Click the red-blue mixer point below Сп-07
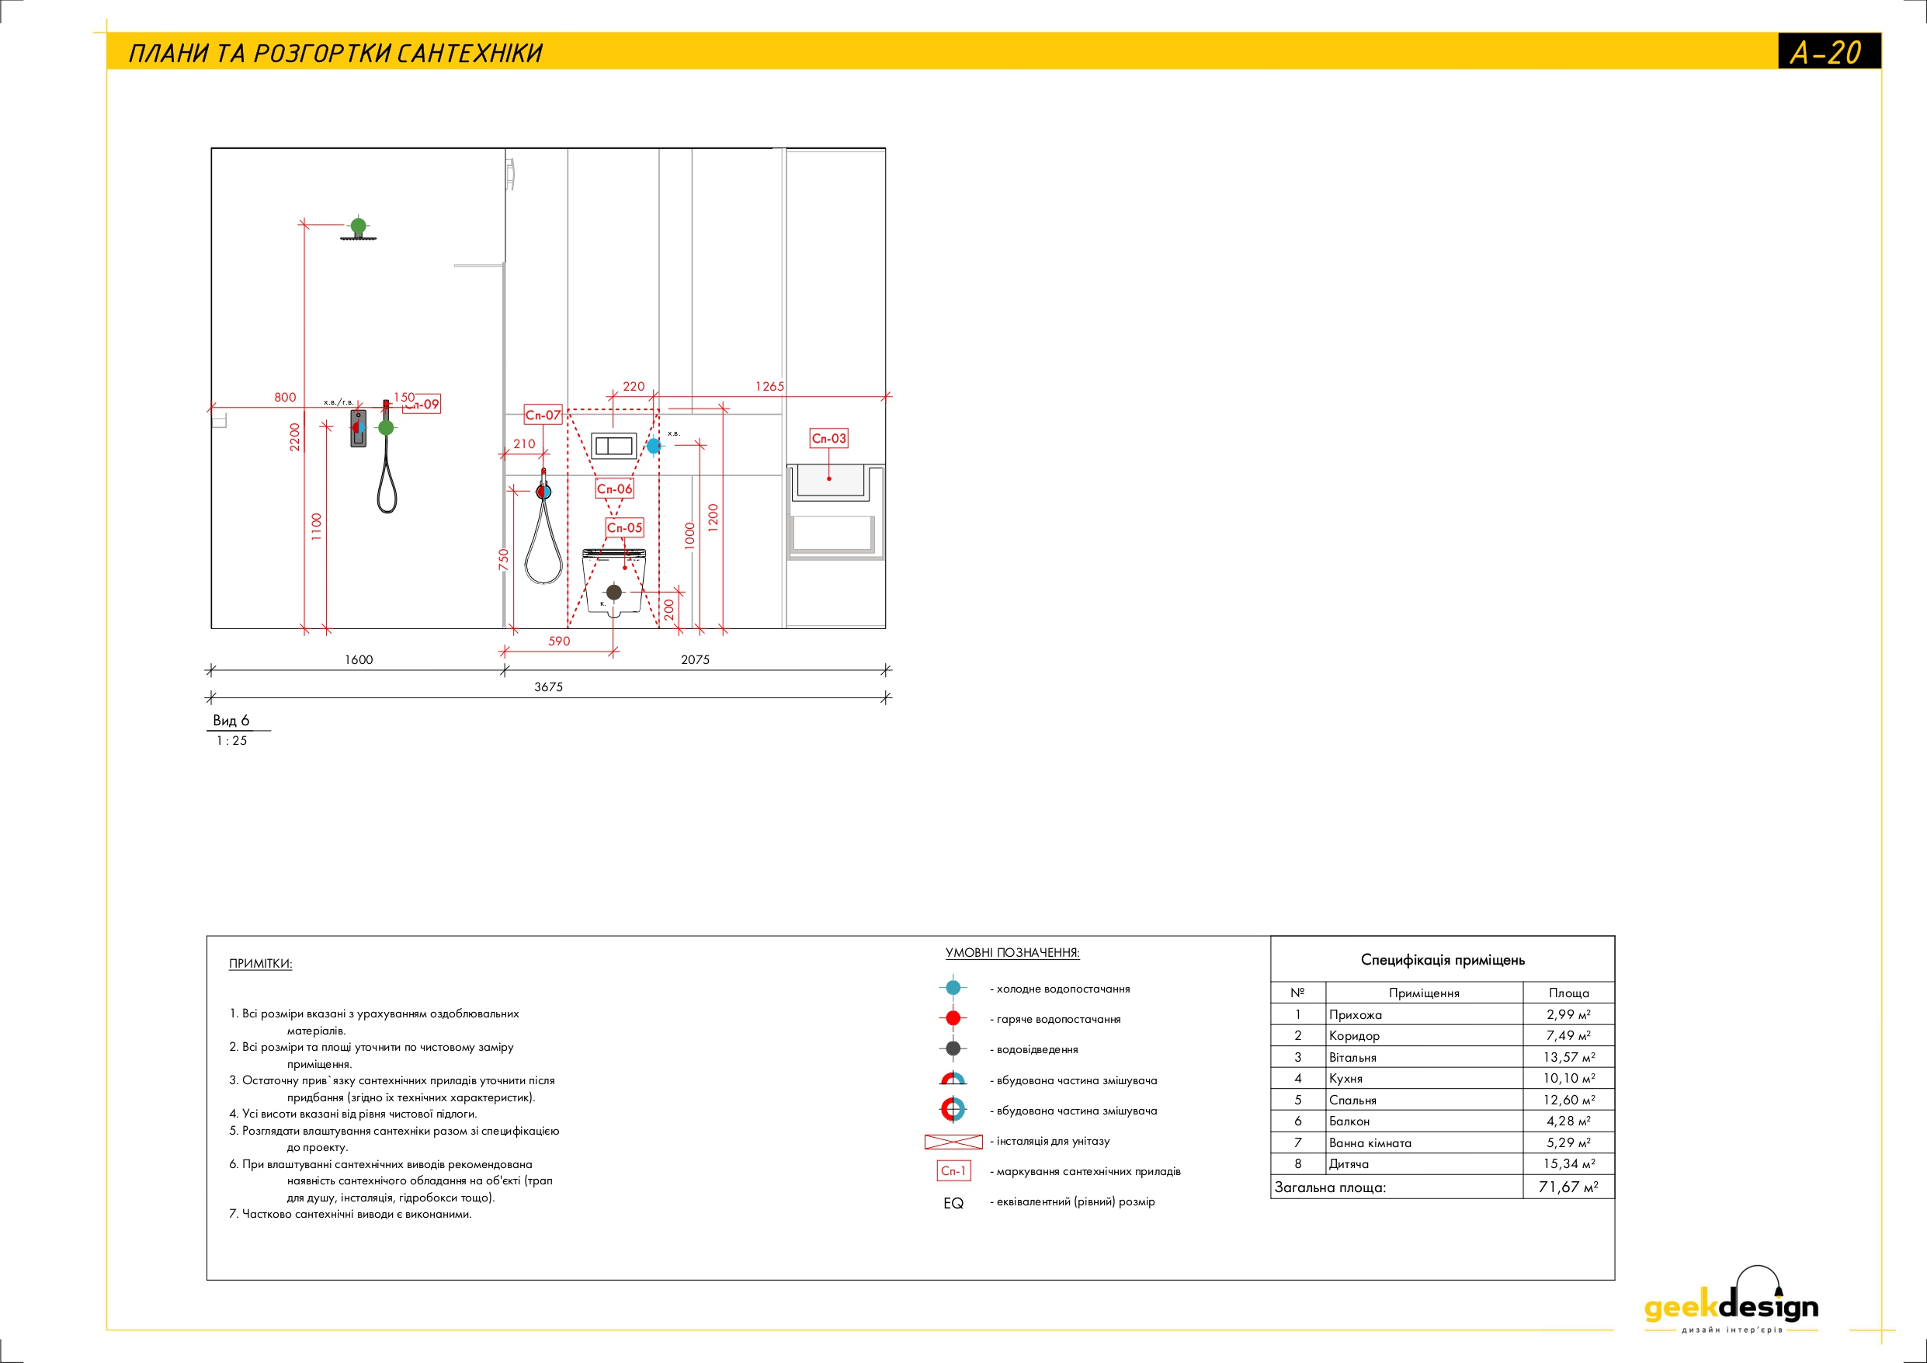The image size is (1927, 1363). pyautogui.click(x=543, y=492)
